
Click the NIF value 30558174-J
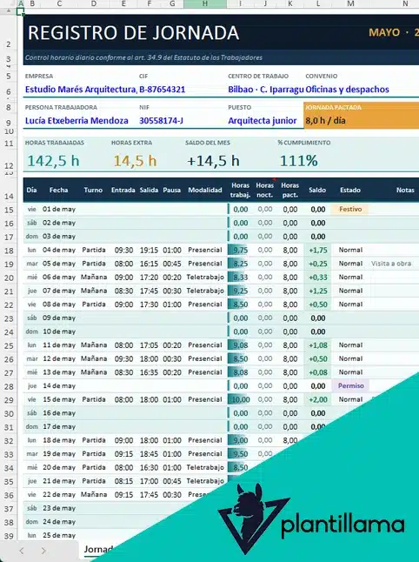coord(161,120)
